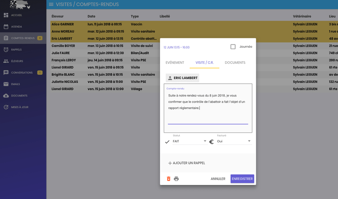
Task: Click the red delete trash icon
Action: pyautogui.click(x=169, y=178)
